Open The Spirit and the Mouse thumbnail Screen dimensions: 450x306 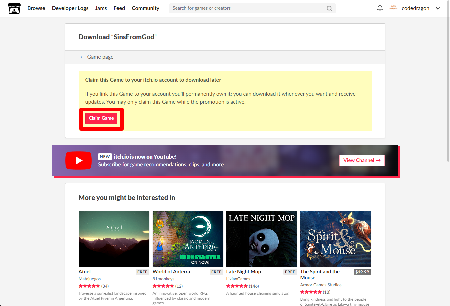[336, 239]
